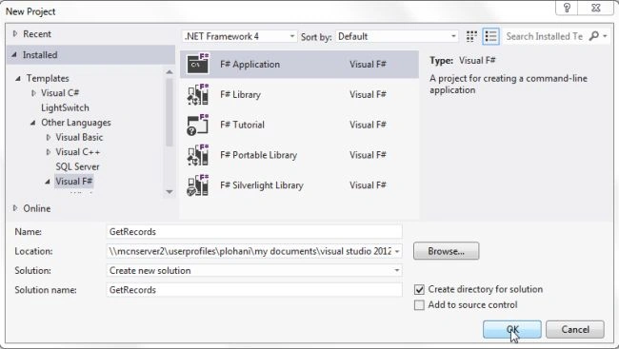The height and width of the screenshot is (349, 619).
Task: Click the template tree scrollbar thumb
Action: click(x=170, y=112)
